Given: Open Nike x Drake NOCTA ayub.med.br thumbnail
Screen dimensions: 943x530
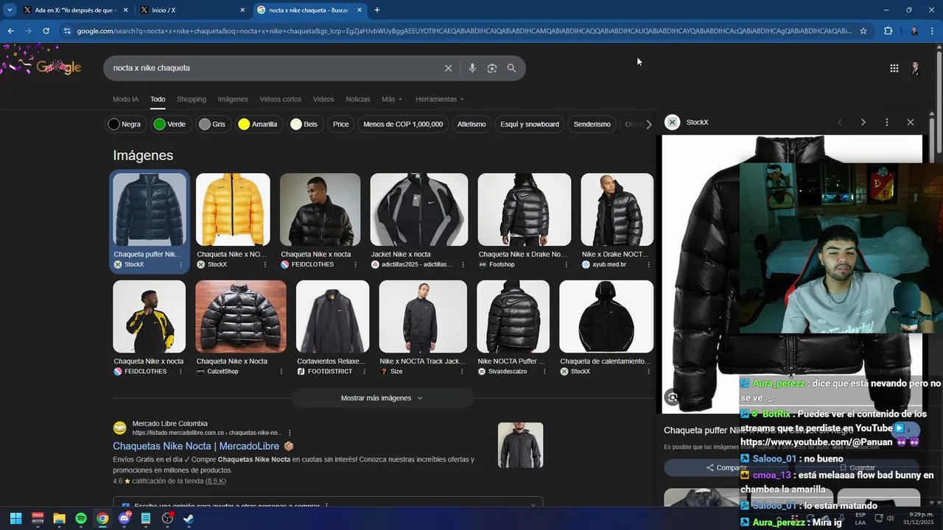Looking at the screenshot, I should [617, 210].
